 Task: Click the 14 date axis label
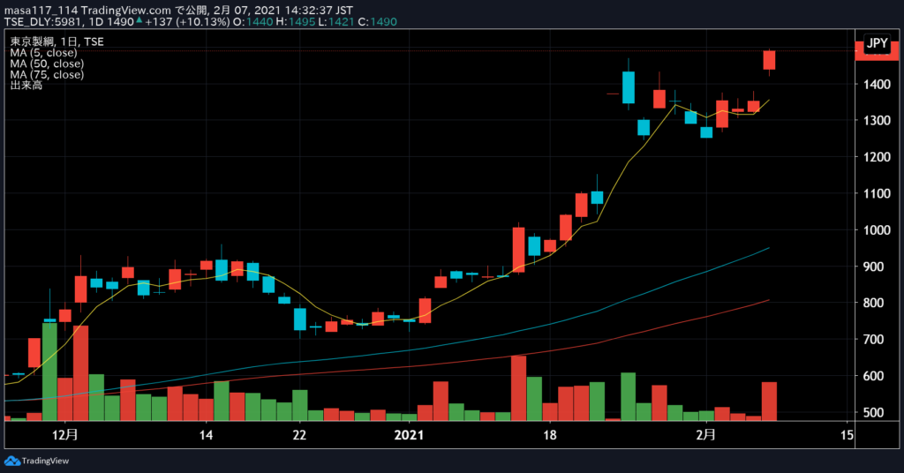coord(206,435)
